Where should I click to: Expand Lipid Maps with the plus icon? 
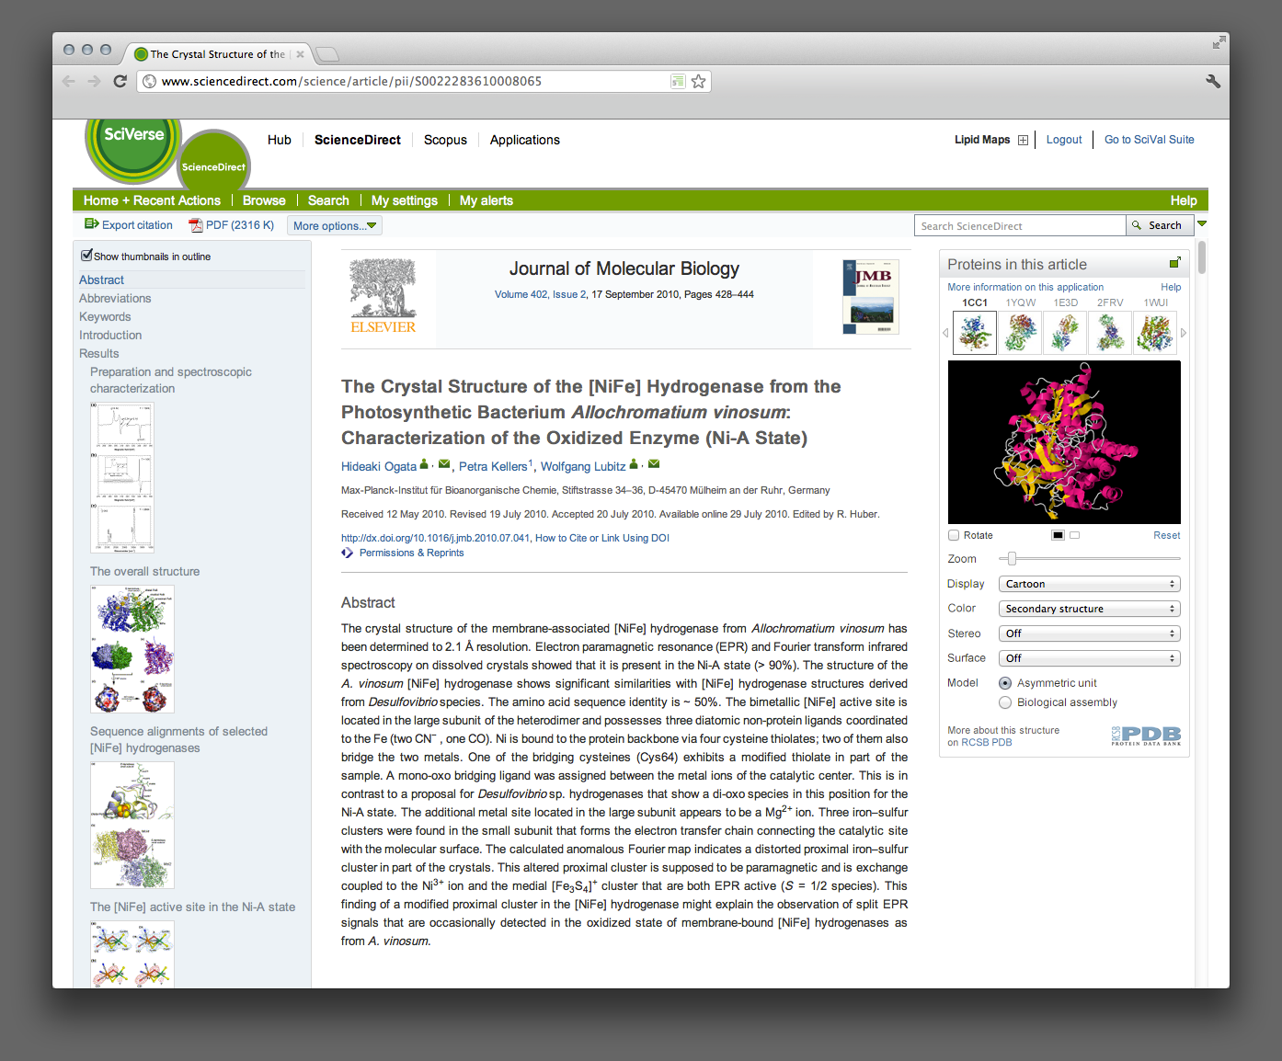(1023, 140)
